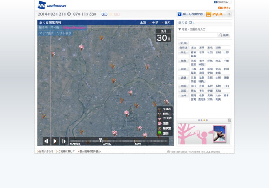269x188 pixels.
Task: Select the 中部 region button in sidebar
Action: [183, 69]
